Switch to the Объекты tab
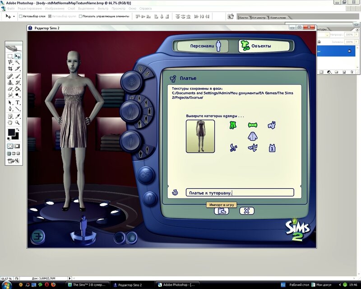The image size is (361, 289). click(257, 46)
